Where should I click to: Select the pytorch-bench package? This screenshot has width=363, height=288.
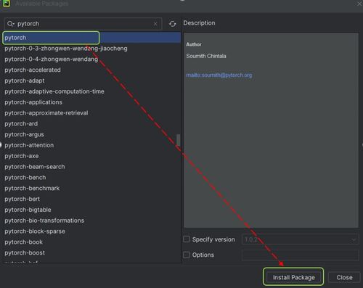tap(91, 178)
